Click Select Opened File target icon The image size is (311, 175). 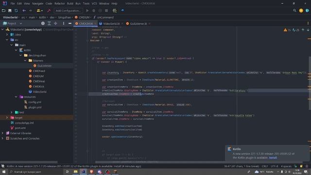(x=43, y=23)
